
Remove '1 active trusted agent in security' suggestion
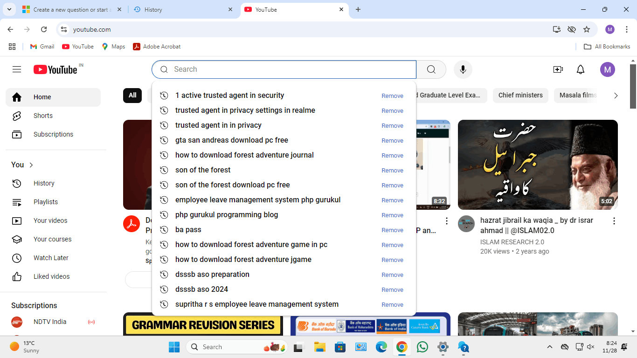392,96
